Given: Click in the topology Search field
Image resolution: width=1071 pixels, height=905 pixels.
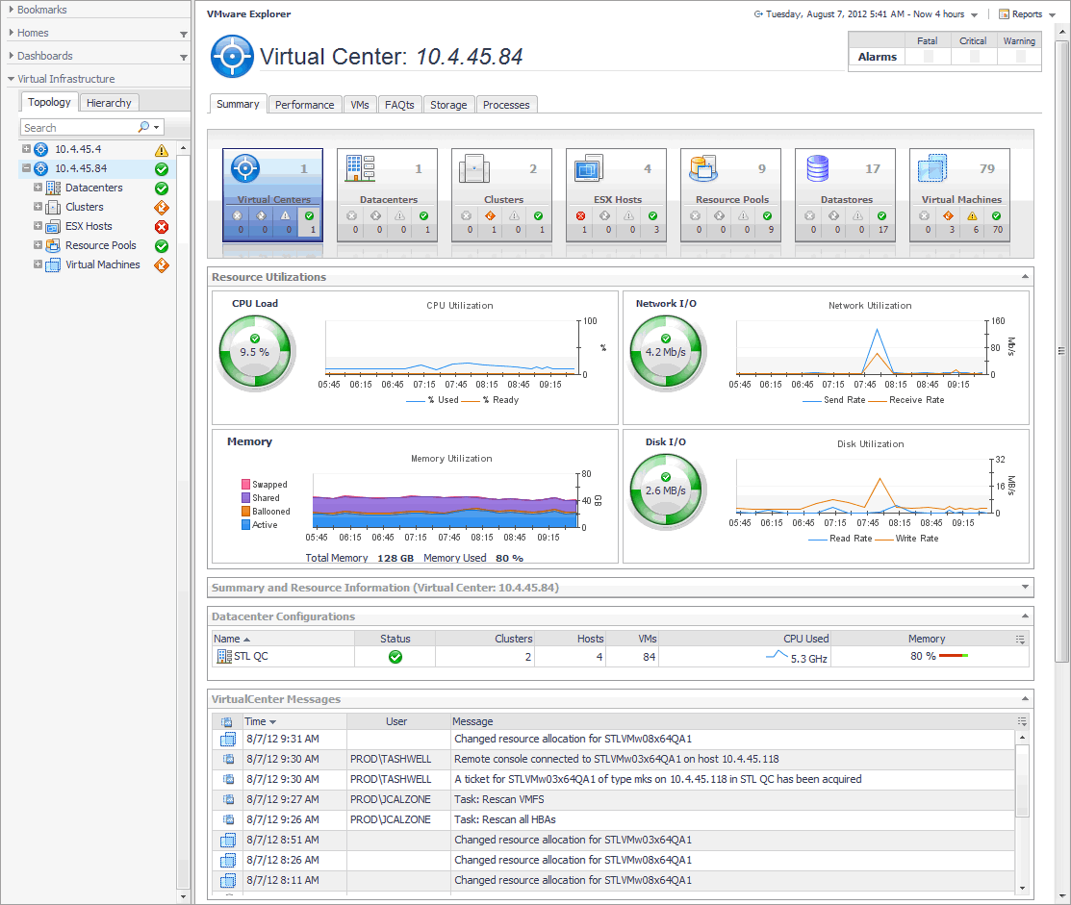Looking at the screenshot, I should click(79, 128).
